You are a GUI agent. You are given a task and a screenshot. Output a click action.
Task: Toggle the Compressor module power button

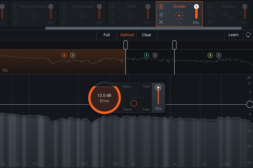click(x=64, y=7)
